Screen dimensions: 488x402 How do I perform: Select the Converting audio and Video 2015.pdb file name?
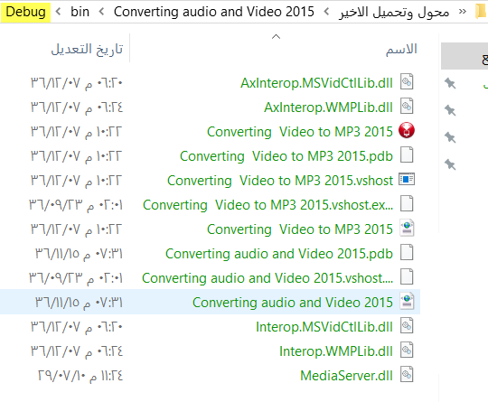[279, 254]
